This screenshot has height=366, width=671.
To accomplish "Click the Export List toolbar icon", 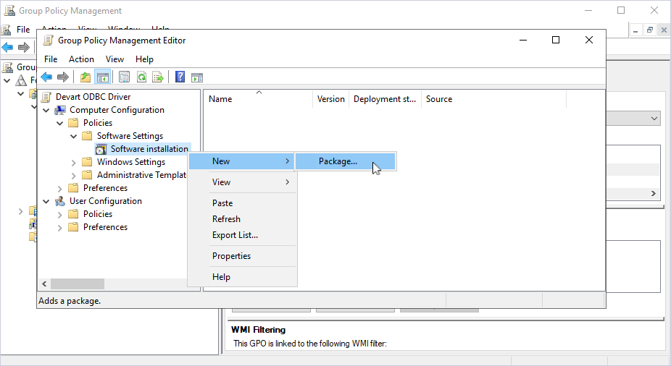I will [158, 77].
